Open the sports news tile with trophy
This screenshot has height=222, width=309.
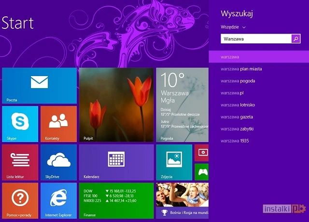click(183, 200)
